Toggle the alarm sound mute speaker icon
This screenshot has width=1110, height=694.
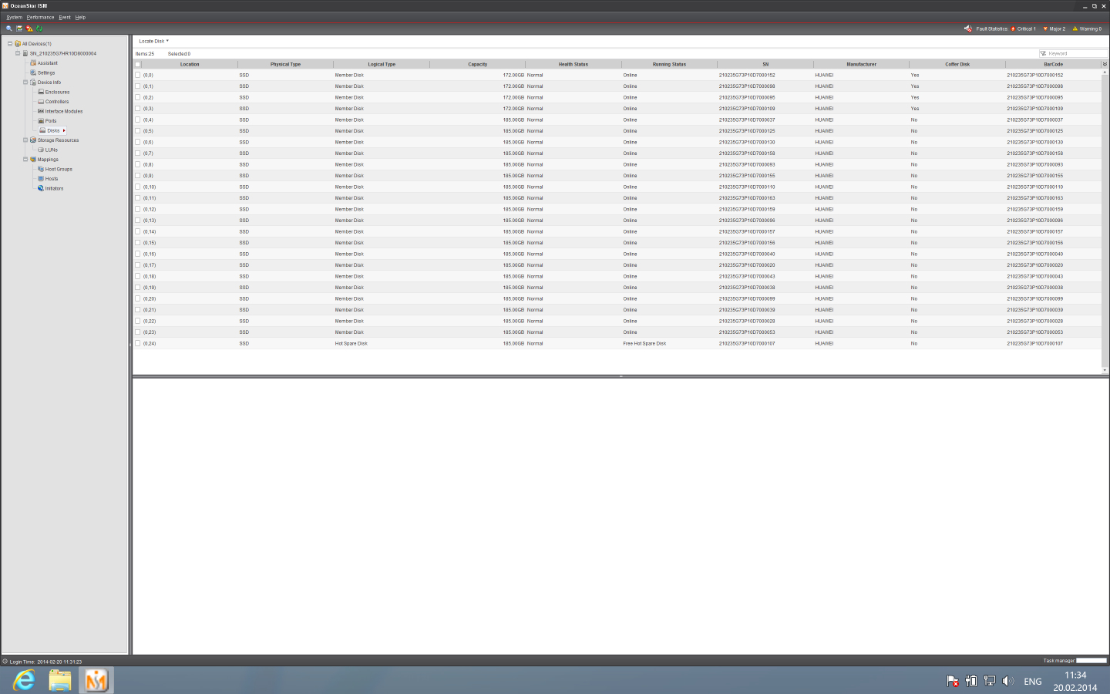(x=968, y=29)
